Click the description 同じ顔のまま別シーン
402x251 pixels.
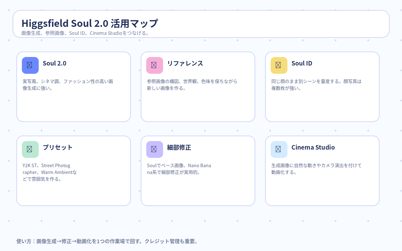(x=316, y=85)
